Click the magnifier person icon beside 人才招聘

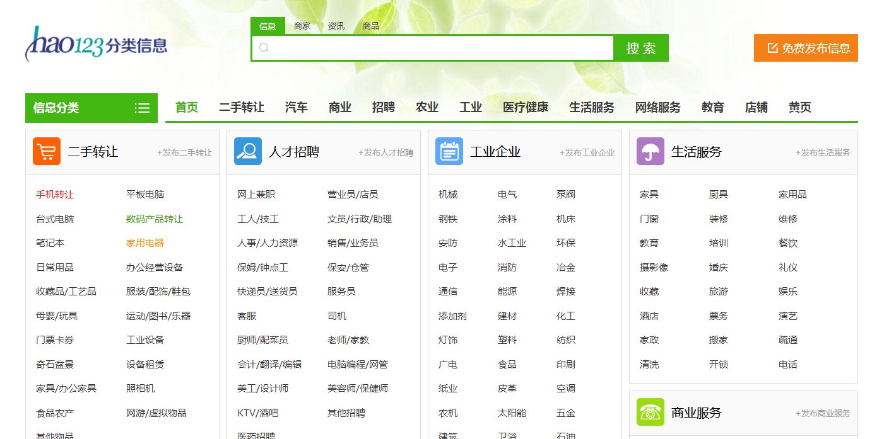[247, 151]
